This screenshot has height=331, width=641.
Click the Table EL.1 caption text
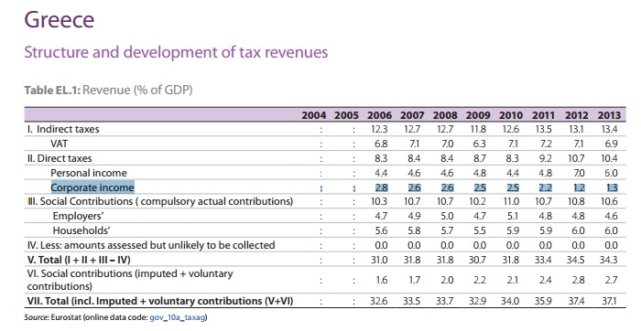coord(108,90)
